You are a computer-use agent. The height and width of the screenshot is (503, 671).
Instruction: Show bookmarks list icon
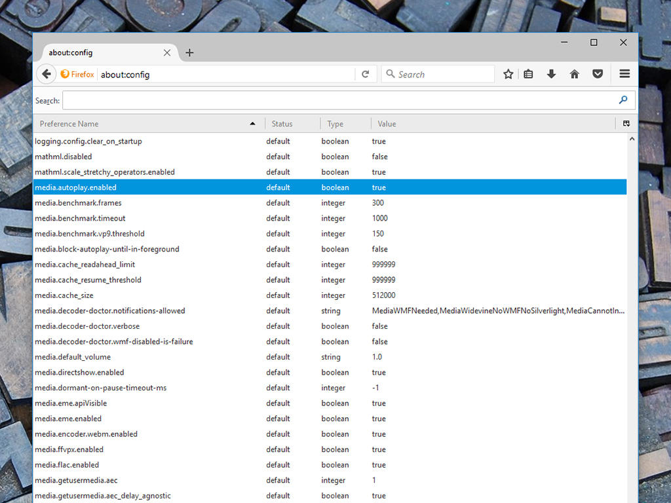click(x=528, y=75)
